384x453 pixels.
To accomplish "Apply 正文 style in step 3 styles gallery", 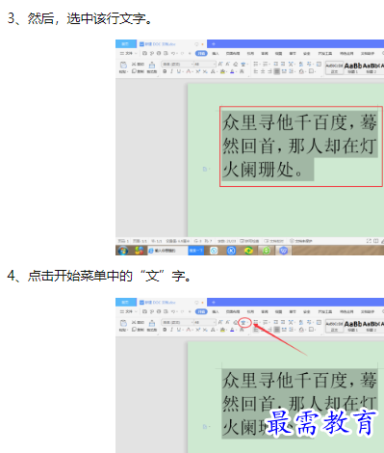I will pyautogui.click(x=335, y=67).
